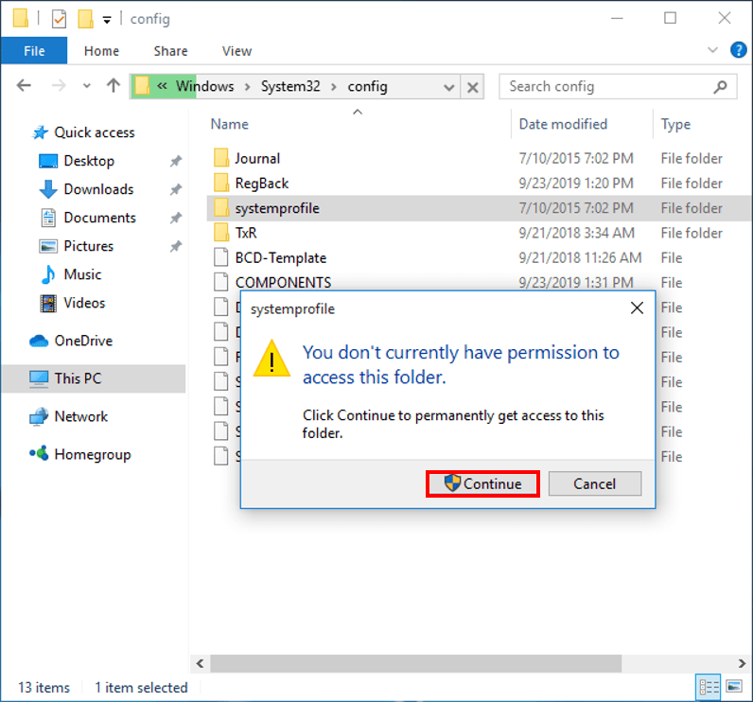Select Quick access in navigation pane
The height and width of the screenshot is (702, 753).
point(95,132)
